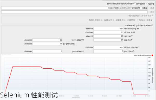Click the threads every field showing 1 second

[x=47, y=51]
